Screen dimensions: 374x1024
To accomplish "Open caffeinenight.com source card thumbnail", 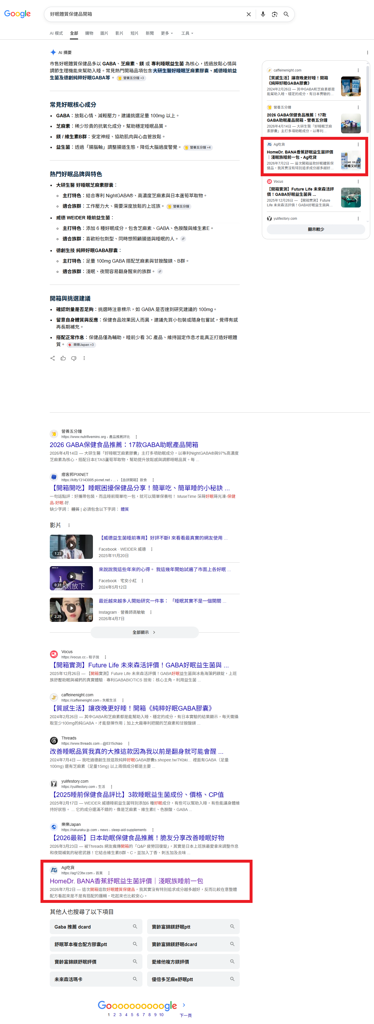I will (x=351, y=87).
